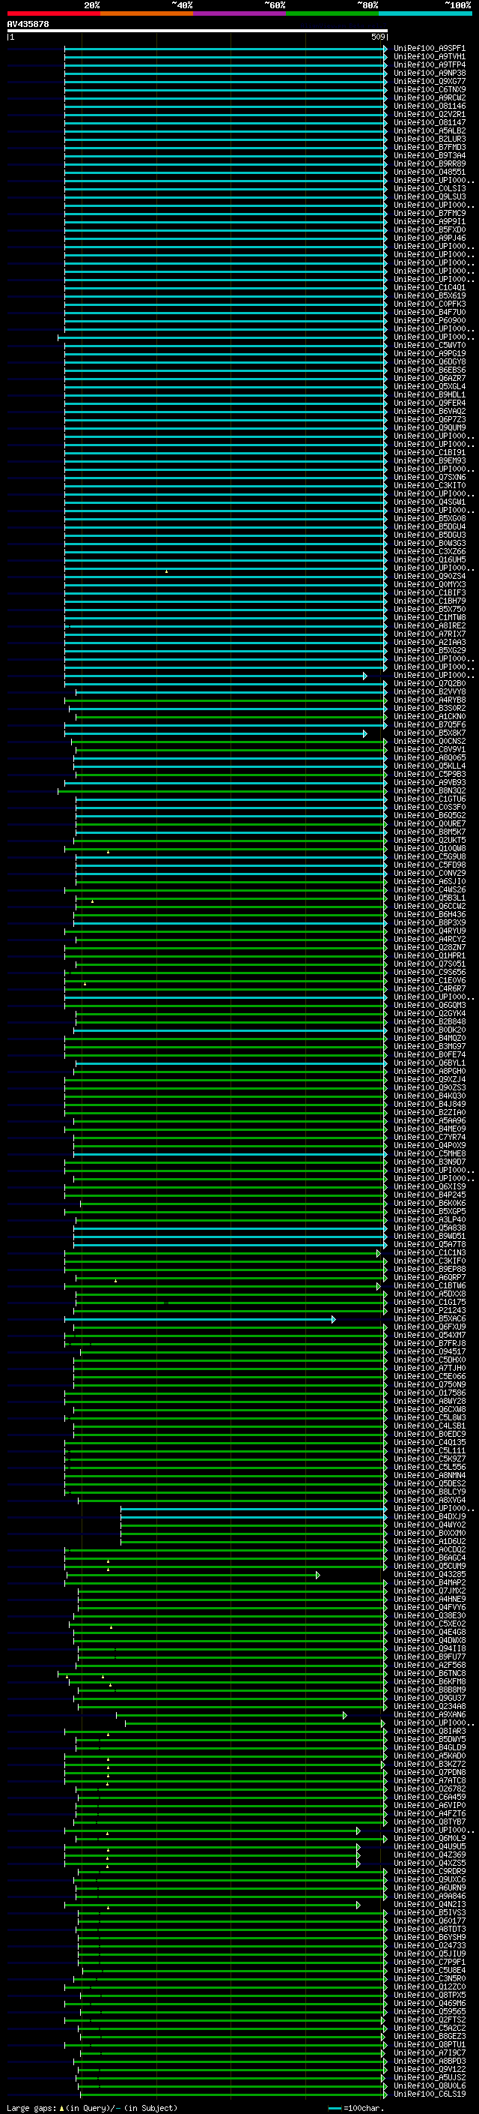Select hit label UniRef100_B2VVY8

429,692
